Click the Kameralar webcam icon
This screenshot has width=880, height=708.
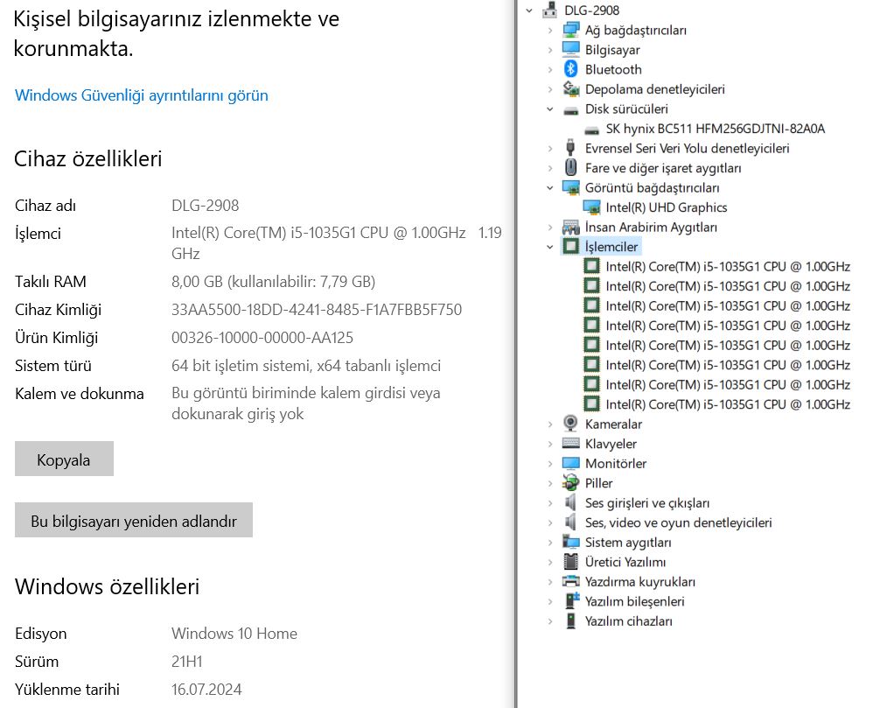point(570,424)
